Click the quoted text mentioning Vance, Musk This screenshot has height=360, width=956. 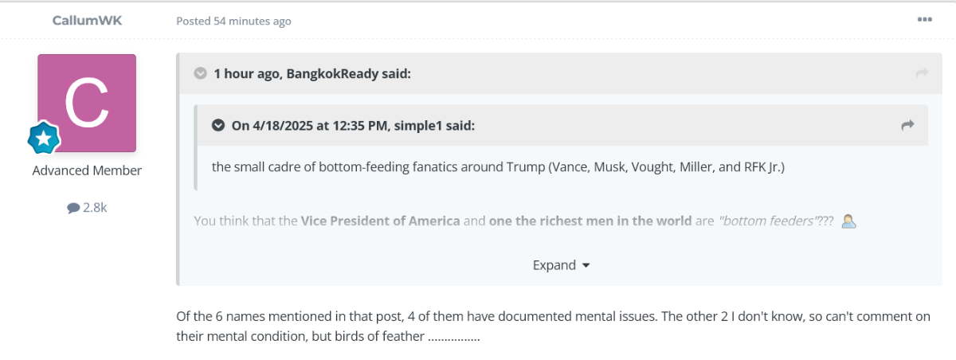point(499,166)
